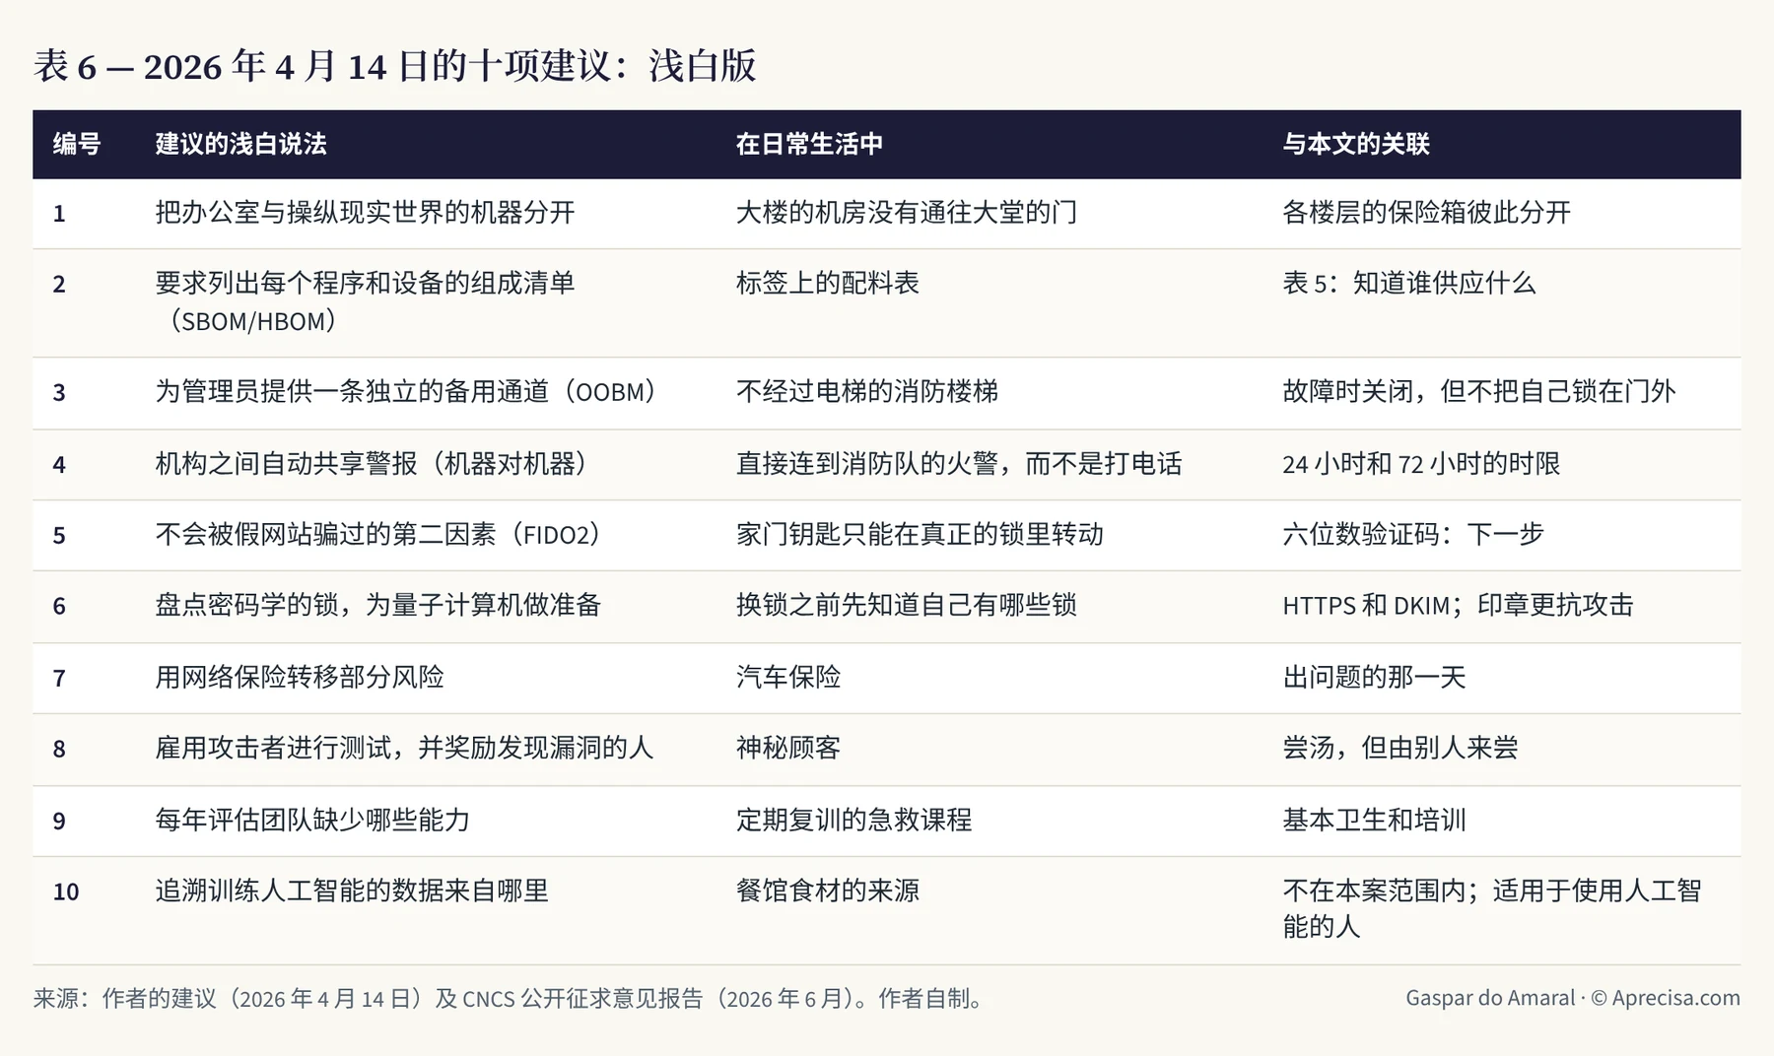The height and width of the screenshot is (1056, 1774).
Task: Select the cell '大楼的机房没有通往大堂的门'
Action: pos(907,213)
